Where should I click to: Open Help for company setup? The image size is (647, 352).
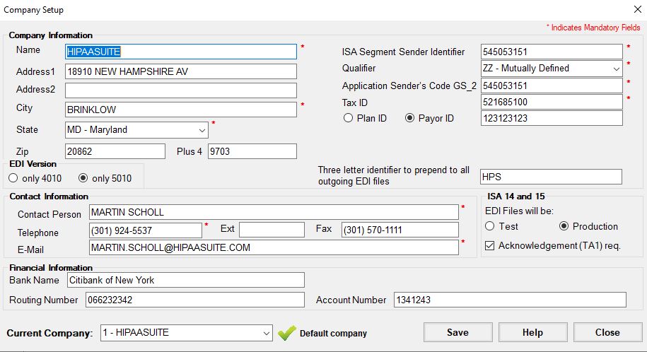[532, 333]
